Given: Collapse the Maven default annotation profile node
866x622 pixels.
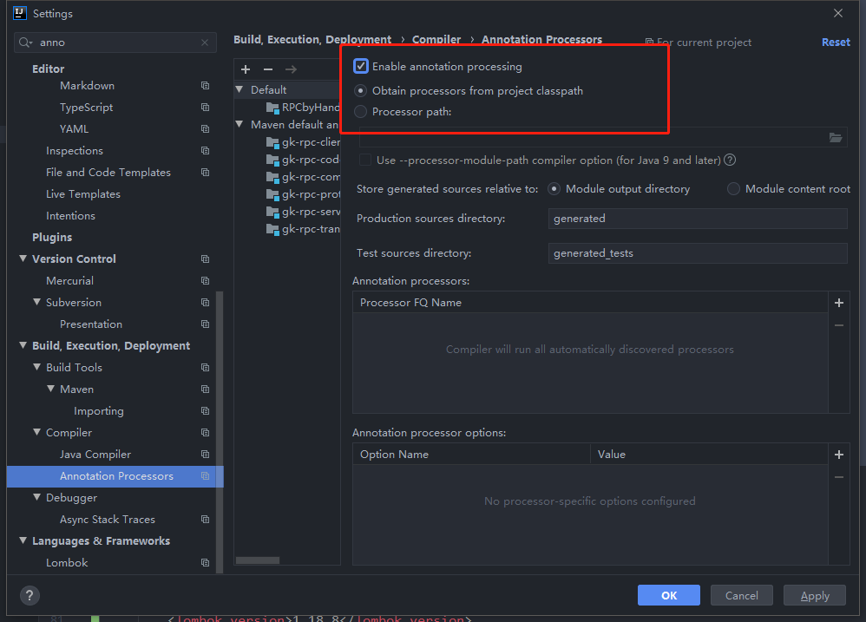Looking at the screenshot, I should tap(239, 124).
